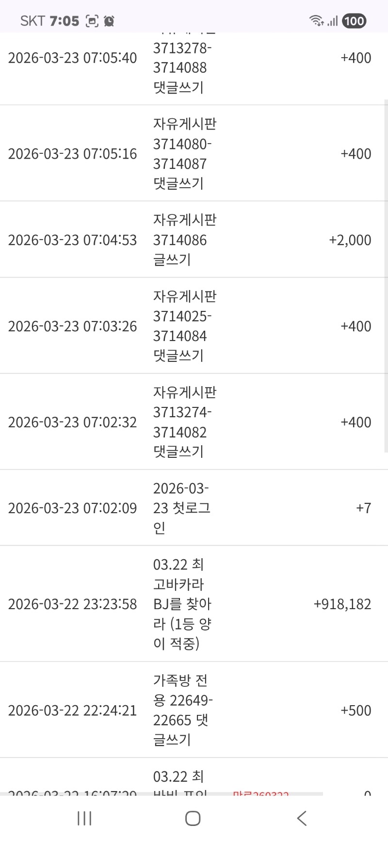Tap the battery level 100 indicator
388x841 pixels.
[354, 21]
